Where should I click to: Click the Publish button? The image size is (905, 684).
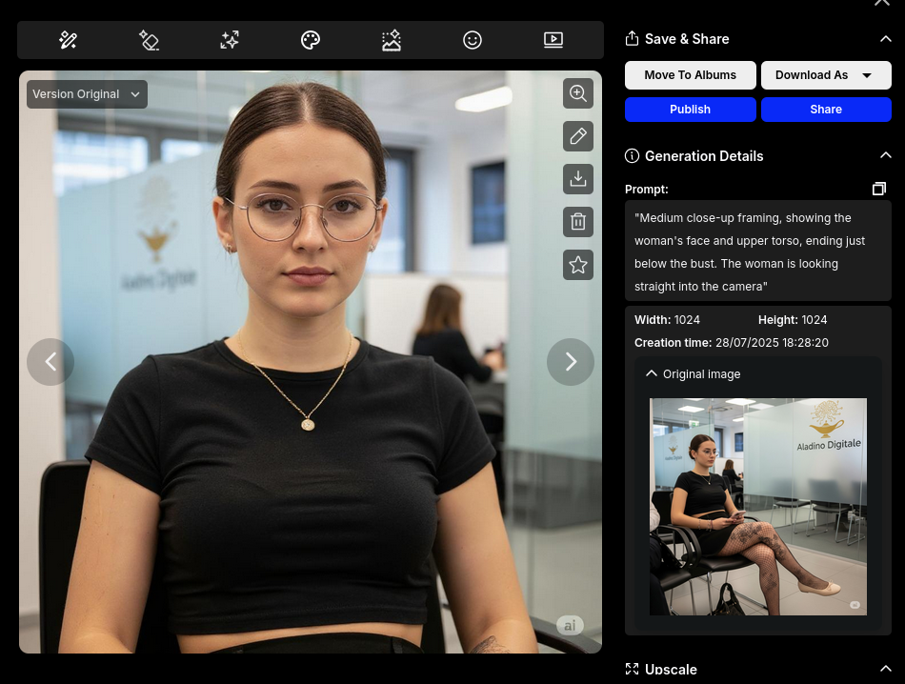(690, 110)
